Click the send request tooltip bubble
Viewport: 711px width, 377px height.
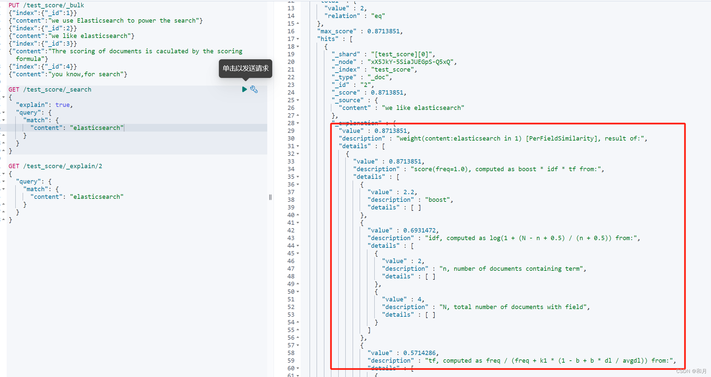(245, 68)
